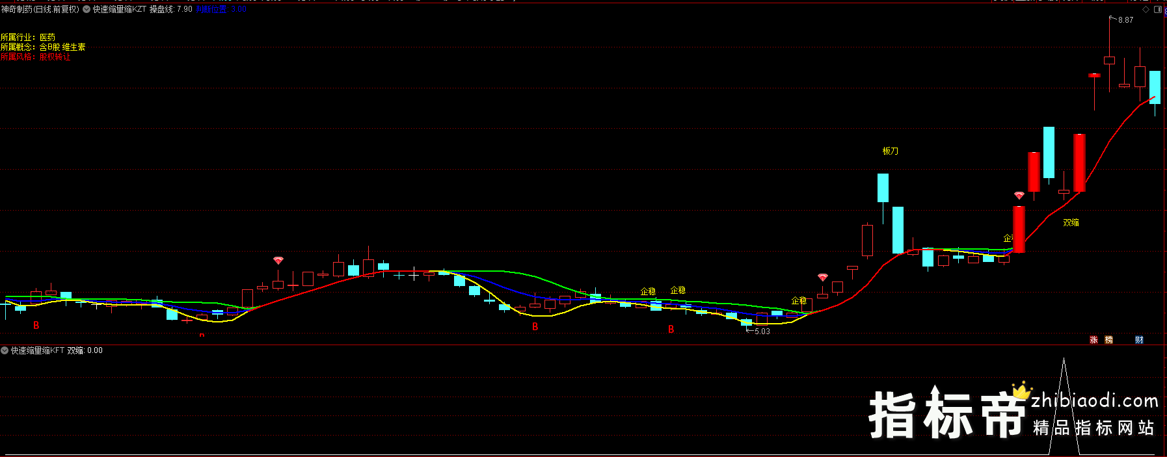1167x457 pixels.
Task: Click the 所属概念 含B股 维生素 text
Action: (43, 47)
